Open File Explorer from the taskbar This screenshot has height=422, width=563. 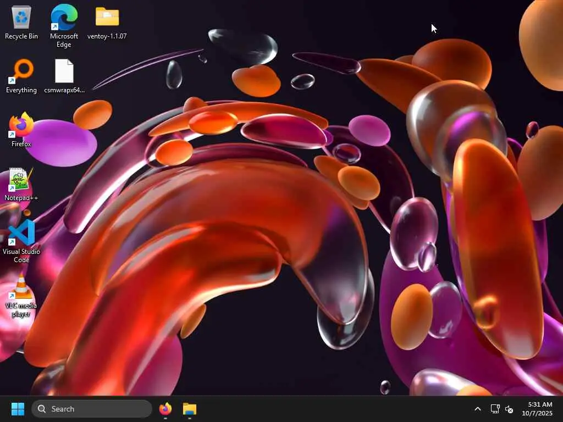coord(190,409)
